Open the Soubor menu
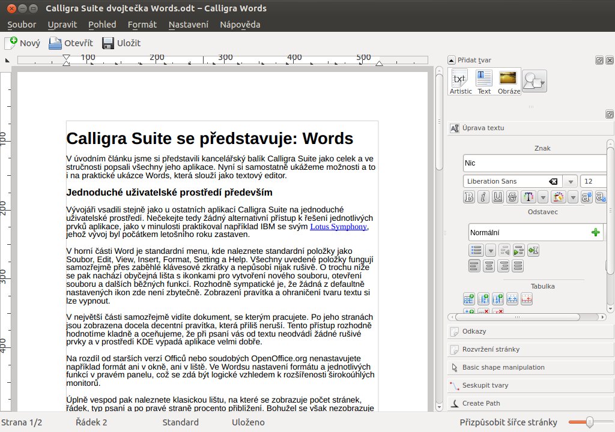This screenshot has height=432, width=615. click(22, 25)
